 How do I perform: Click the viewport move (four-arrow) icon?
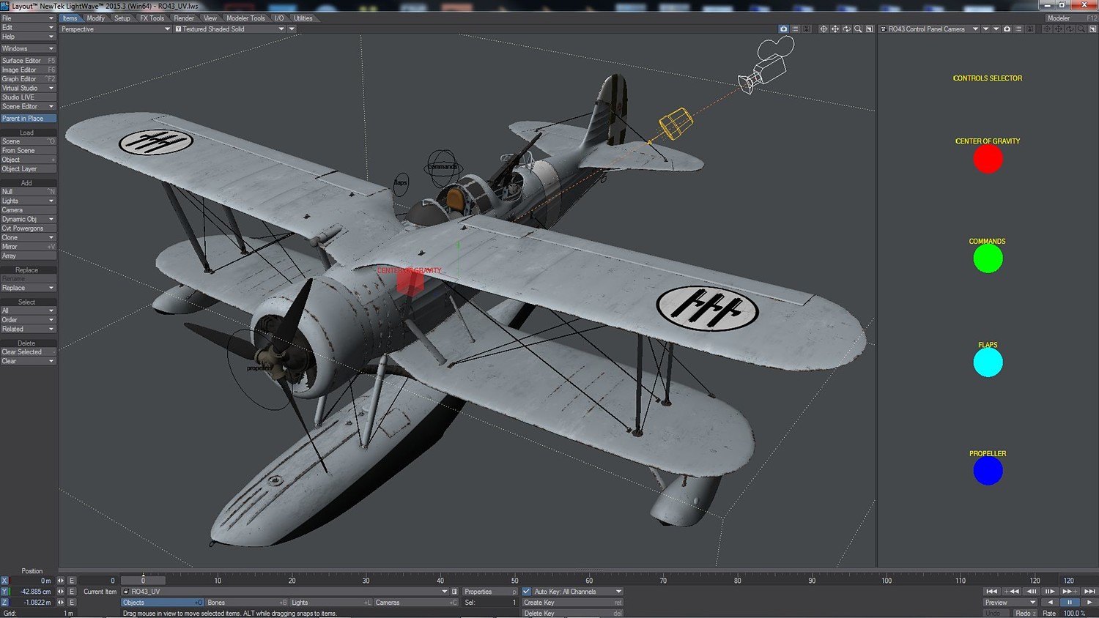[835, 29]
